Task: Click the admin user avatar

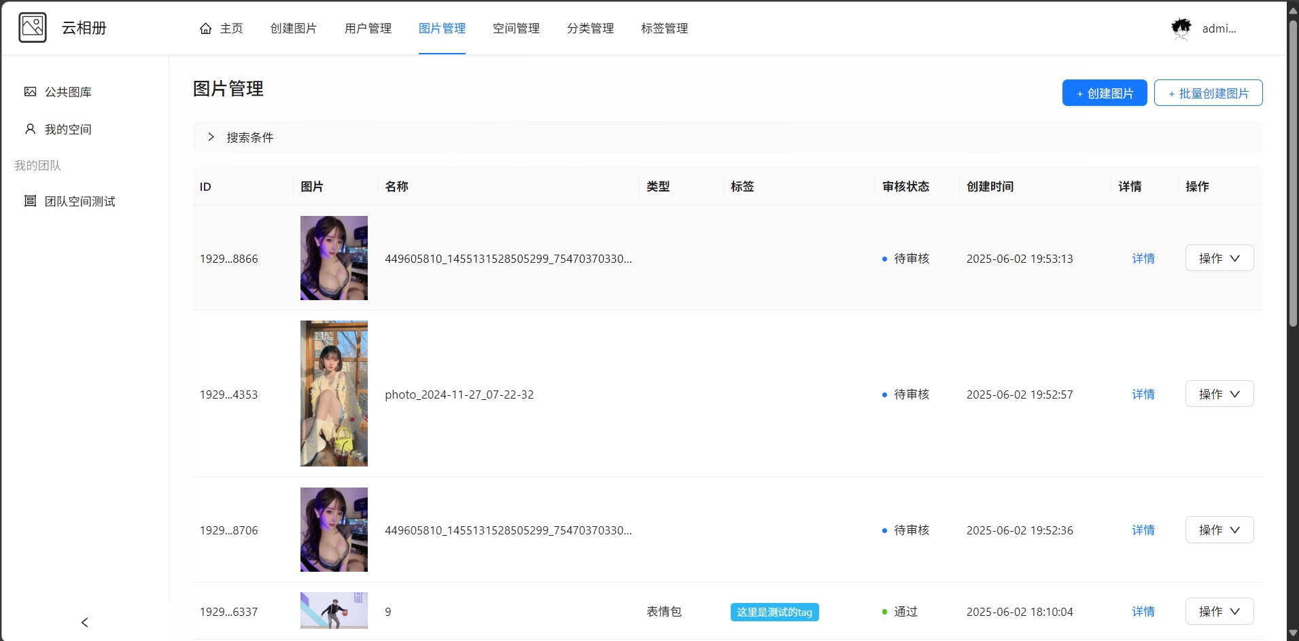Action: click(x=1181, y=29)
